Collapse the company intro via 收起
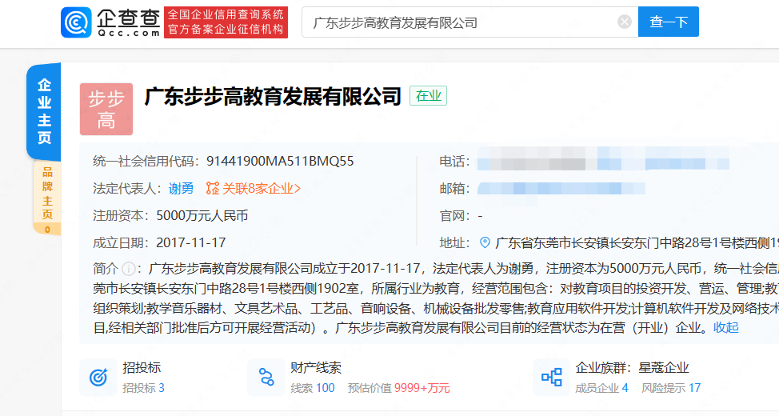This screenshot has height=416, width=779. tap(726, 327)
